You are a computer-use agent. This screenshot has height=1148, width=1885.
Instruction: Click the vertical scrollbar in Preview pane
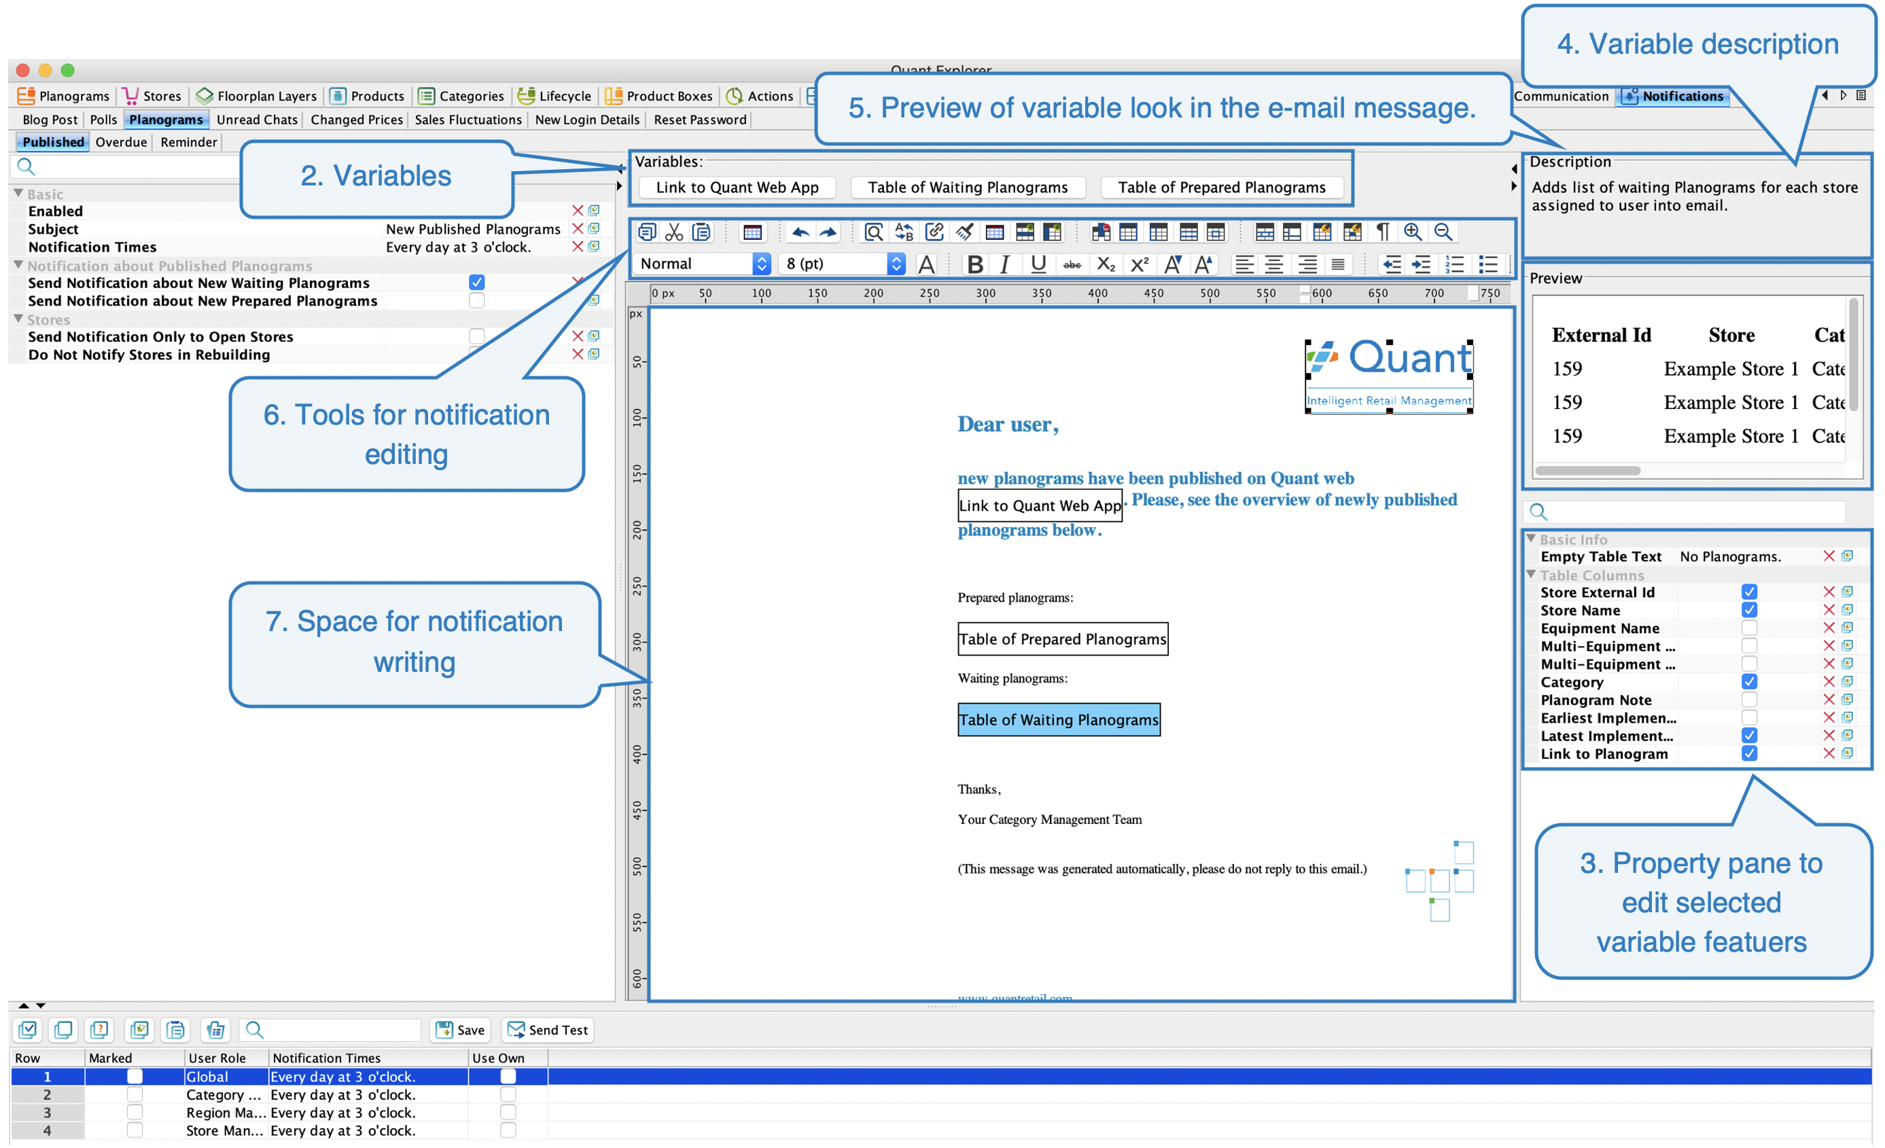click(1854, 354)
